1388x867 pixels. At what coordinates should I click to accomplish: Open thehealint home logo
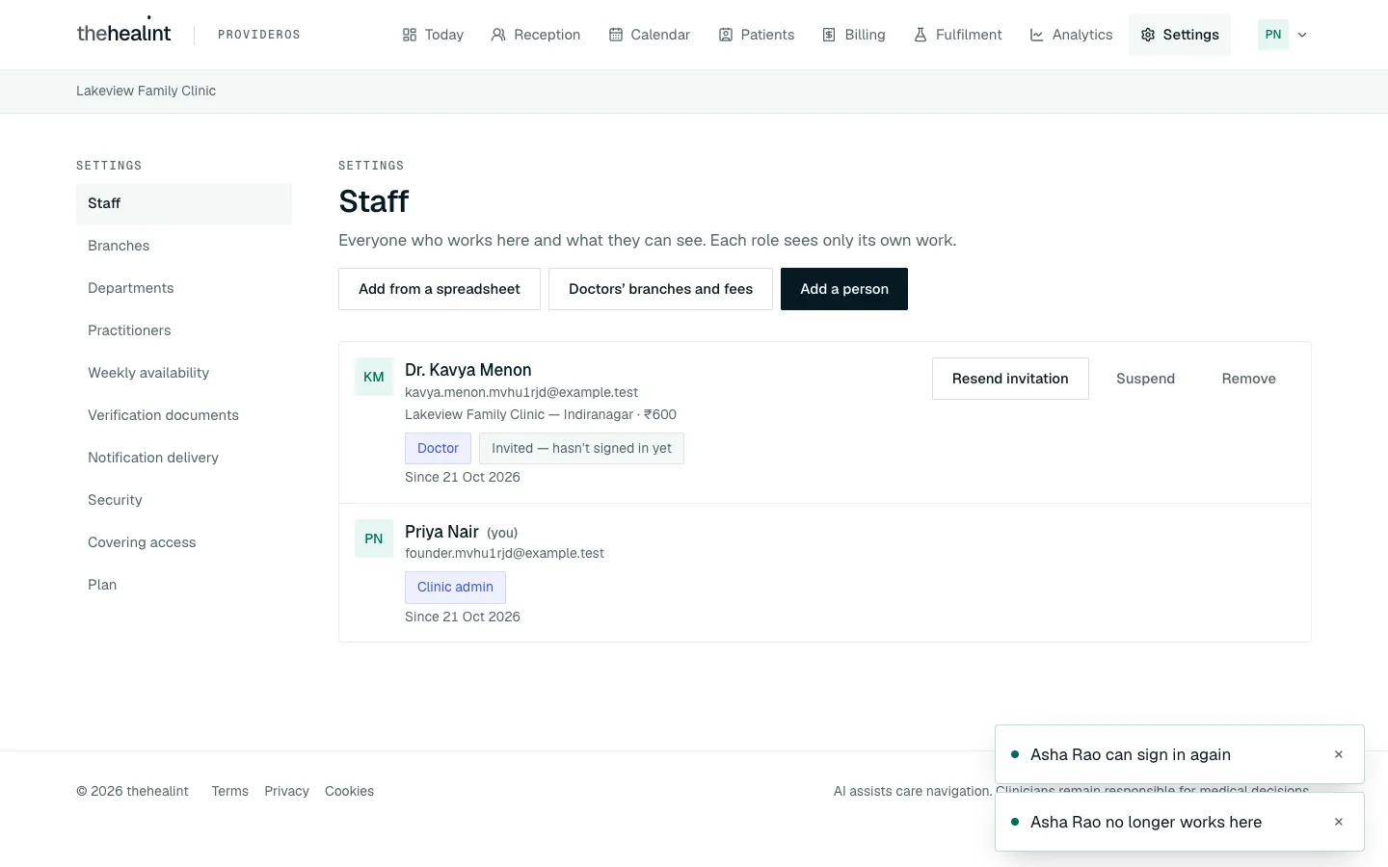(x=123, y=33)
